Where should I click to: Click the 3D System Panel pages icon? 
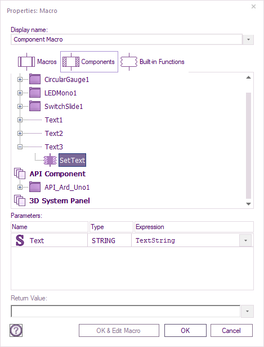tap(20, 200)
